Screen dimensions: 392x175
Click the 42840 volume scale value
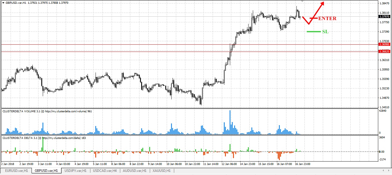tap(383, 111)
